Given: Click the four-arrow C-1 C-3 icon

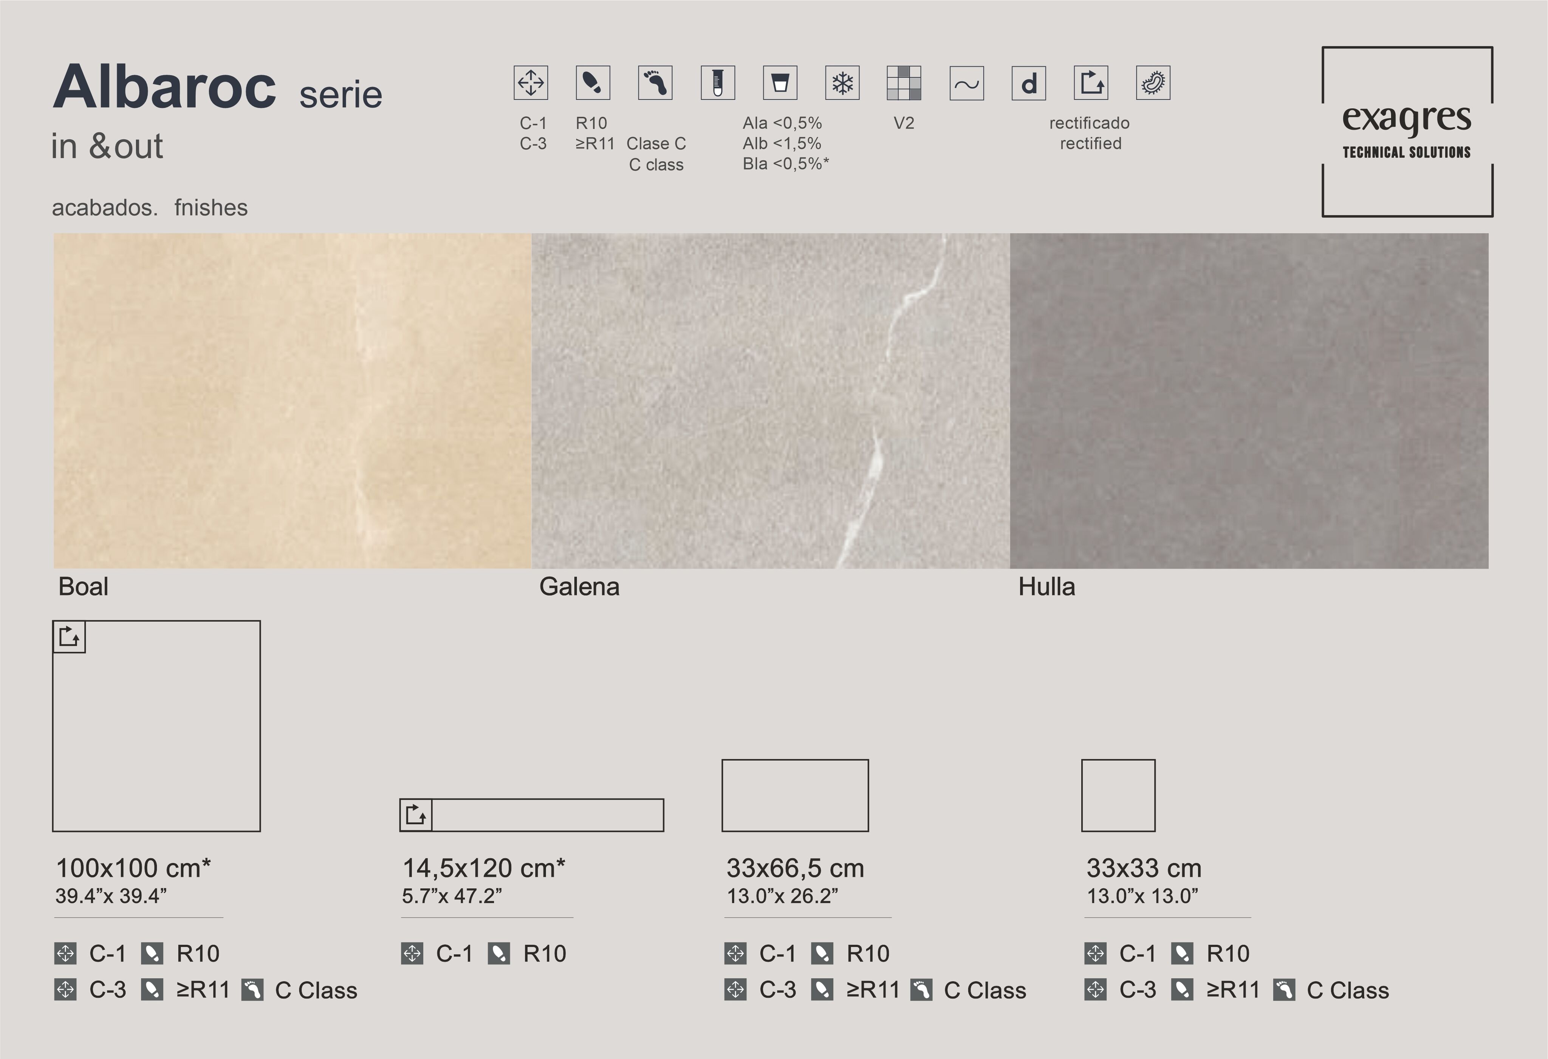Looking at the screenshot, I should [x=531, y=83].
